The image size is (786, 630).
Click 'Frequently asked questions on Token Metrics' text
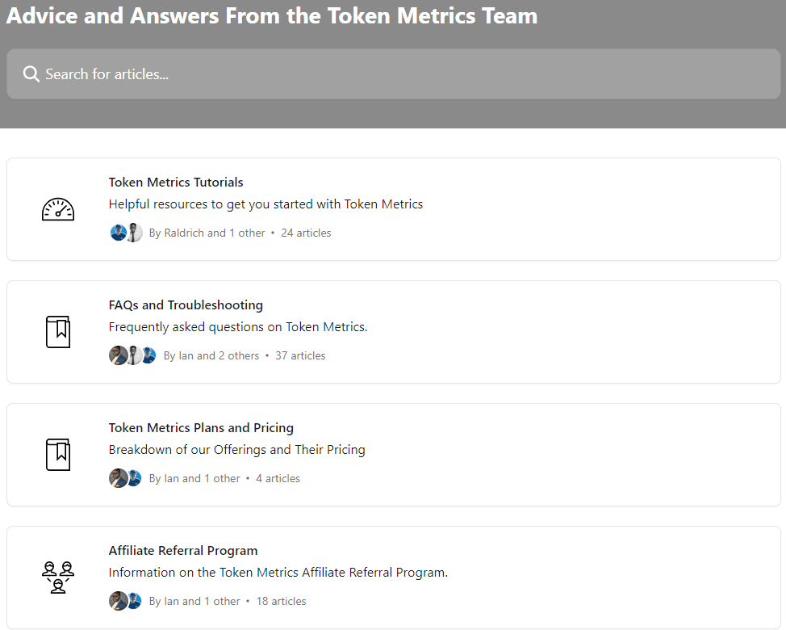[x=238, y=327]
